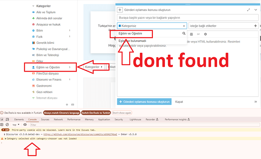Click the Genetik bilimi category icon
The image size is (261, 159).
(x=33, y=43)
